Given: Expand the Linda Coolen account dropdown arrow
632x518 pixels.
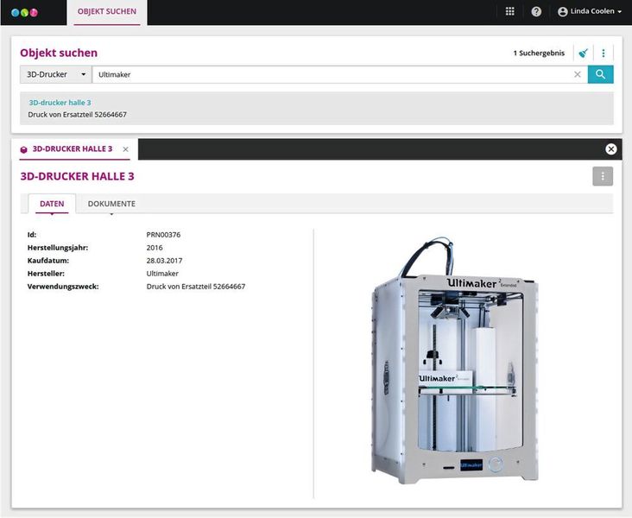Looking at the screenshot, I should coord(620,12).
